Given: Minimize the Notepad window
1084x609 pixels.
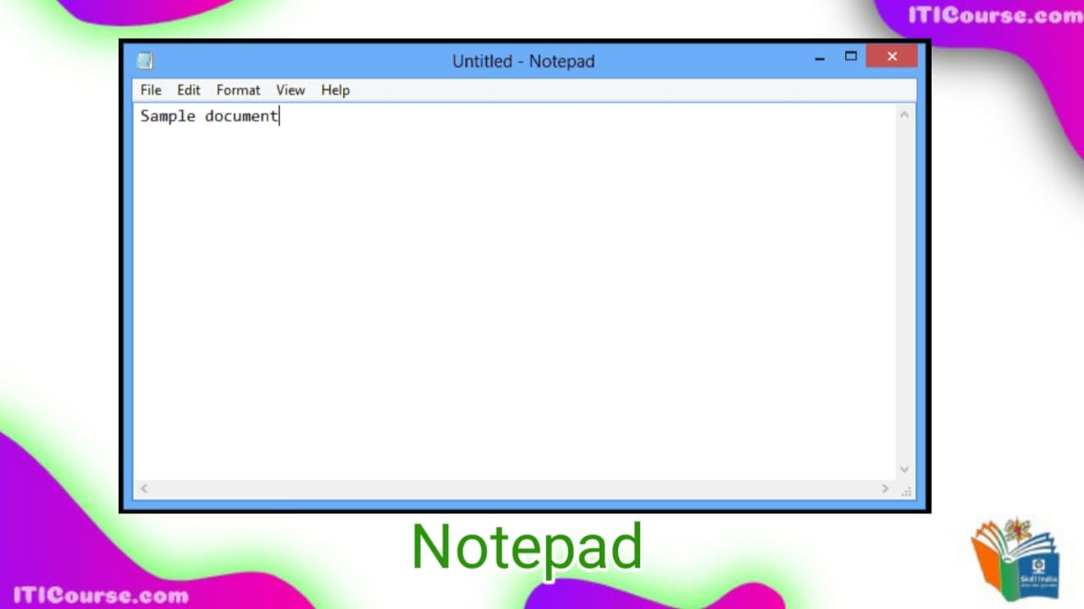Looking at the screenshot, I should 819,59.
